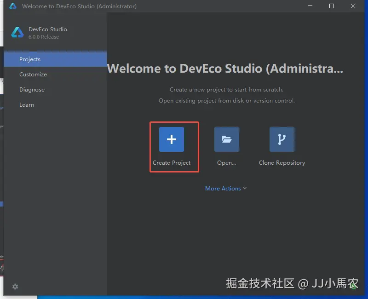The image size is (368, 299).
Task: Click the Create Project label
Action: coord(172,163)
